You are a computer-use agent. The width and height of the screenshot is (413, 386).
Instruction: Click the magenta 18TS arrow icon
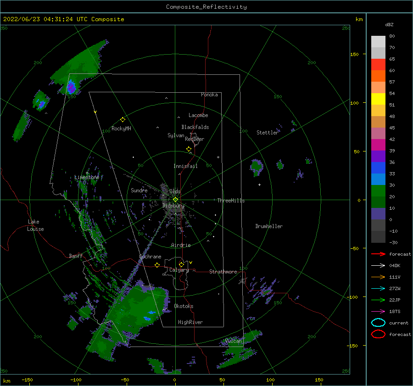point(378,312)
